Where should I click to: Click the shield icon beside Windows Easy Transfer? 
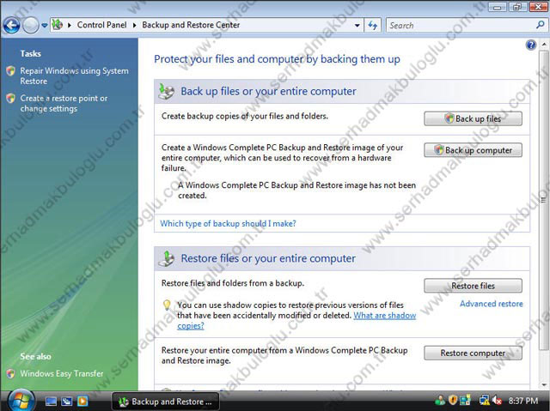pyautogui.click(x=11, y=373)
